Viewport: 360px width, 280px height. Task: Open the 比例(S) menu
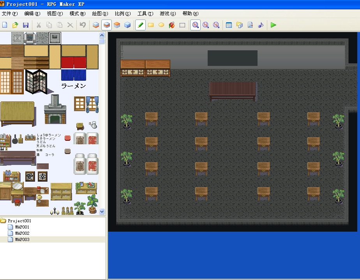click(x=123, y=14)
